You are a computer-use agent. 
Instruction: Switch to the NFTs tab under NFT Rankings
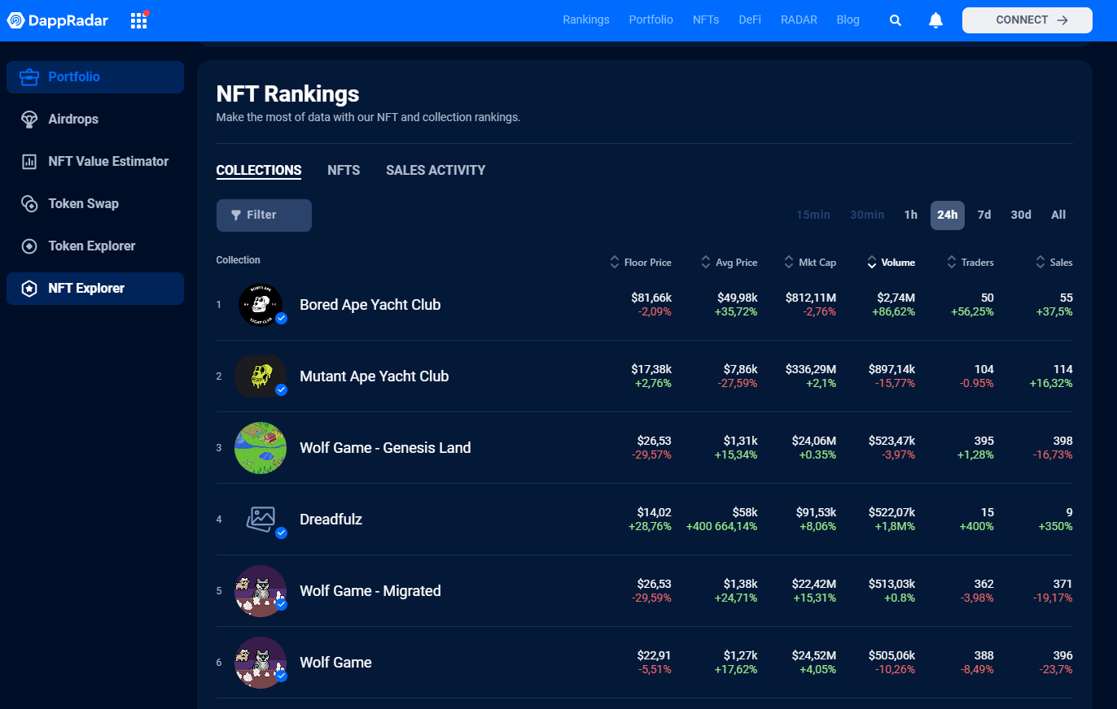344,171
